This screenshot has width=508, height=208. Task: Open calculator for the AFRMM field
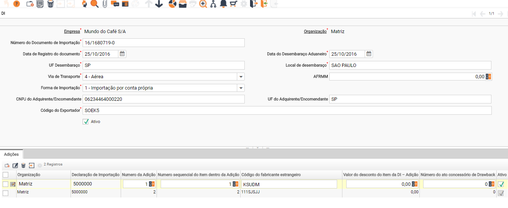tap(488, 76)
